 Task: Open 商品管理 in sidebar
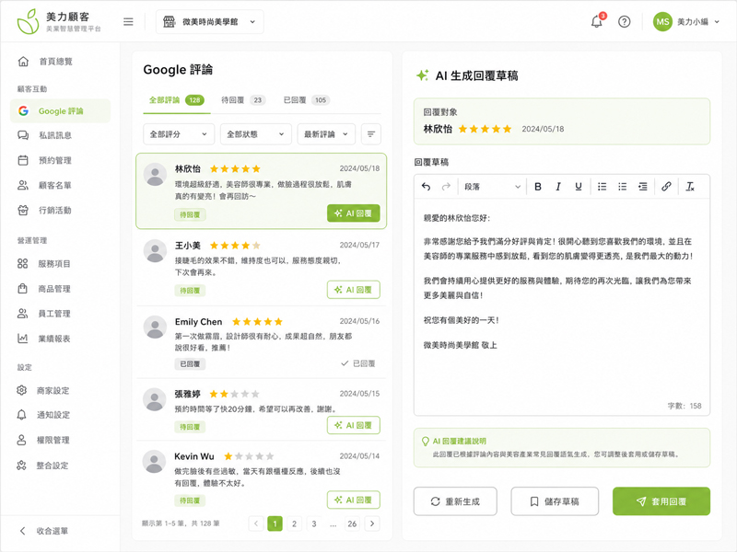click(60, 289)
